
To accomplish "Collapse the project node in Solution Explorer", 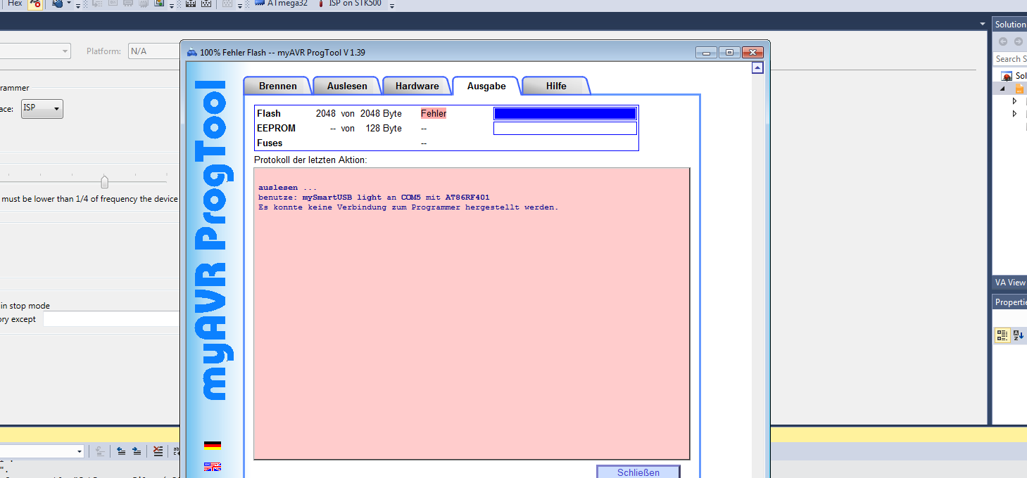I will tap(1002, 89).
